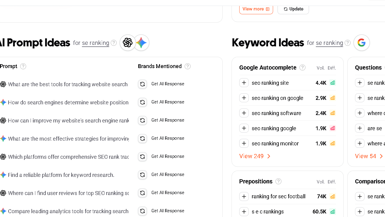
Task: Click difficulty icon for 'seo ranking site'
Action: 333,83
